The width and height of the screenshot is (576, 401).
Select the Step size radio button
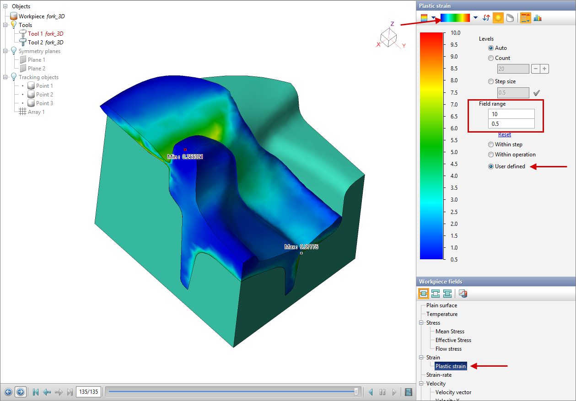coord(491,81)
